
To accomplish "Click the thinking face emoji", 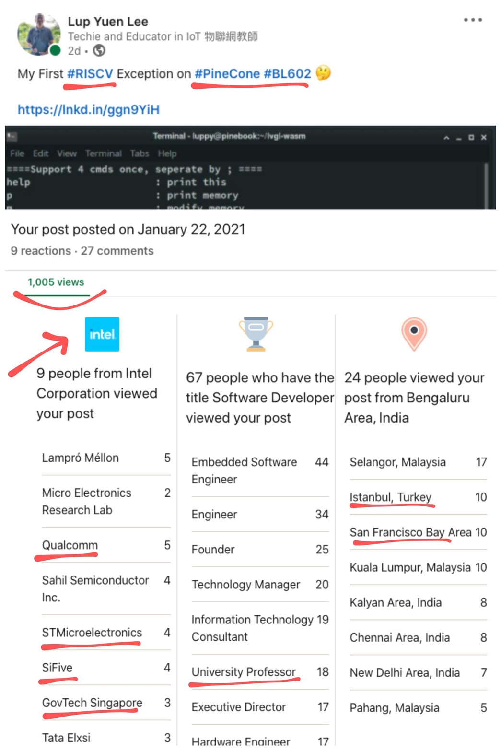I will point(324,73).
